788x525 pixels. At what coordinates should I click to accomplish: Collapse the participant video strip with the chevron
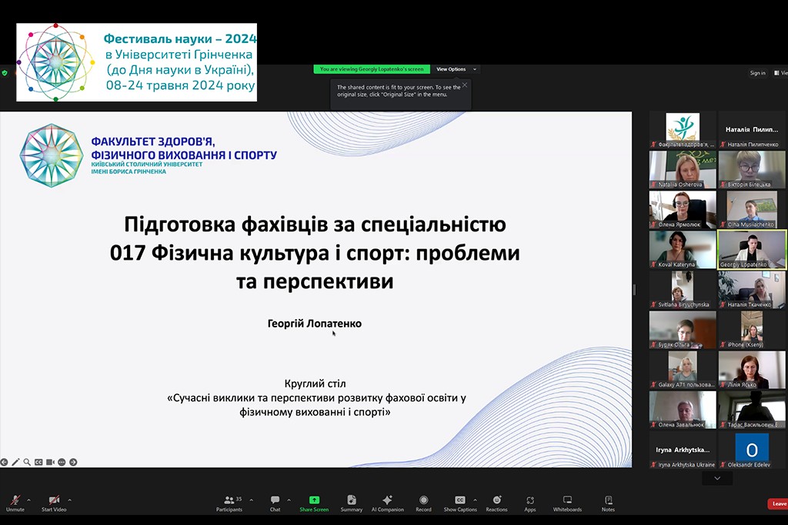click(717, 477)
